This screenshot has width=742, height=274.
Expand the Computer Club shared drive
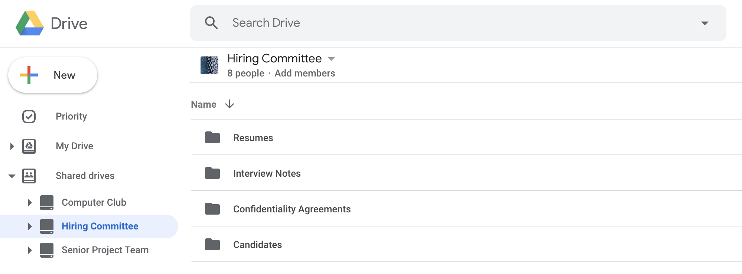(29, 202)
